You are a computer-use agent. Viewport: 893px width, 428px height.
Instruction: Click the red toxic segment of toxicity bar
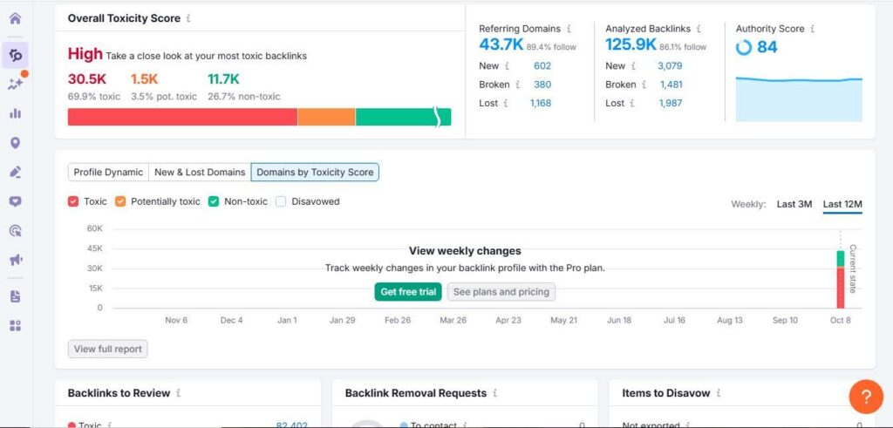(x=181, y=118)
